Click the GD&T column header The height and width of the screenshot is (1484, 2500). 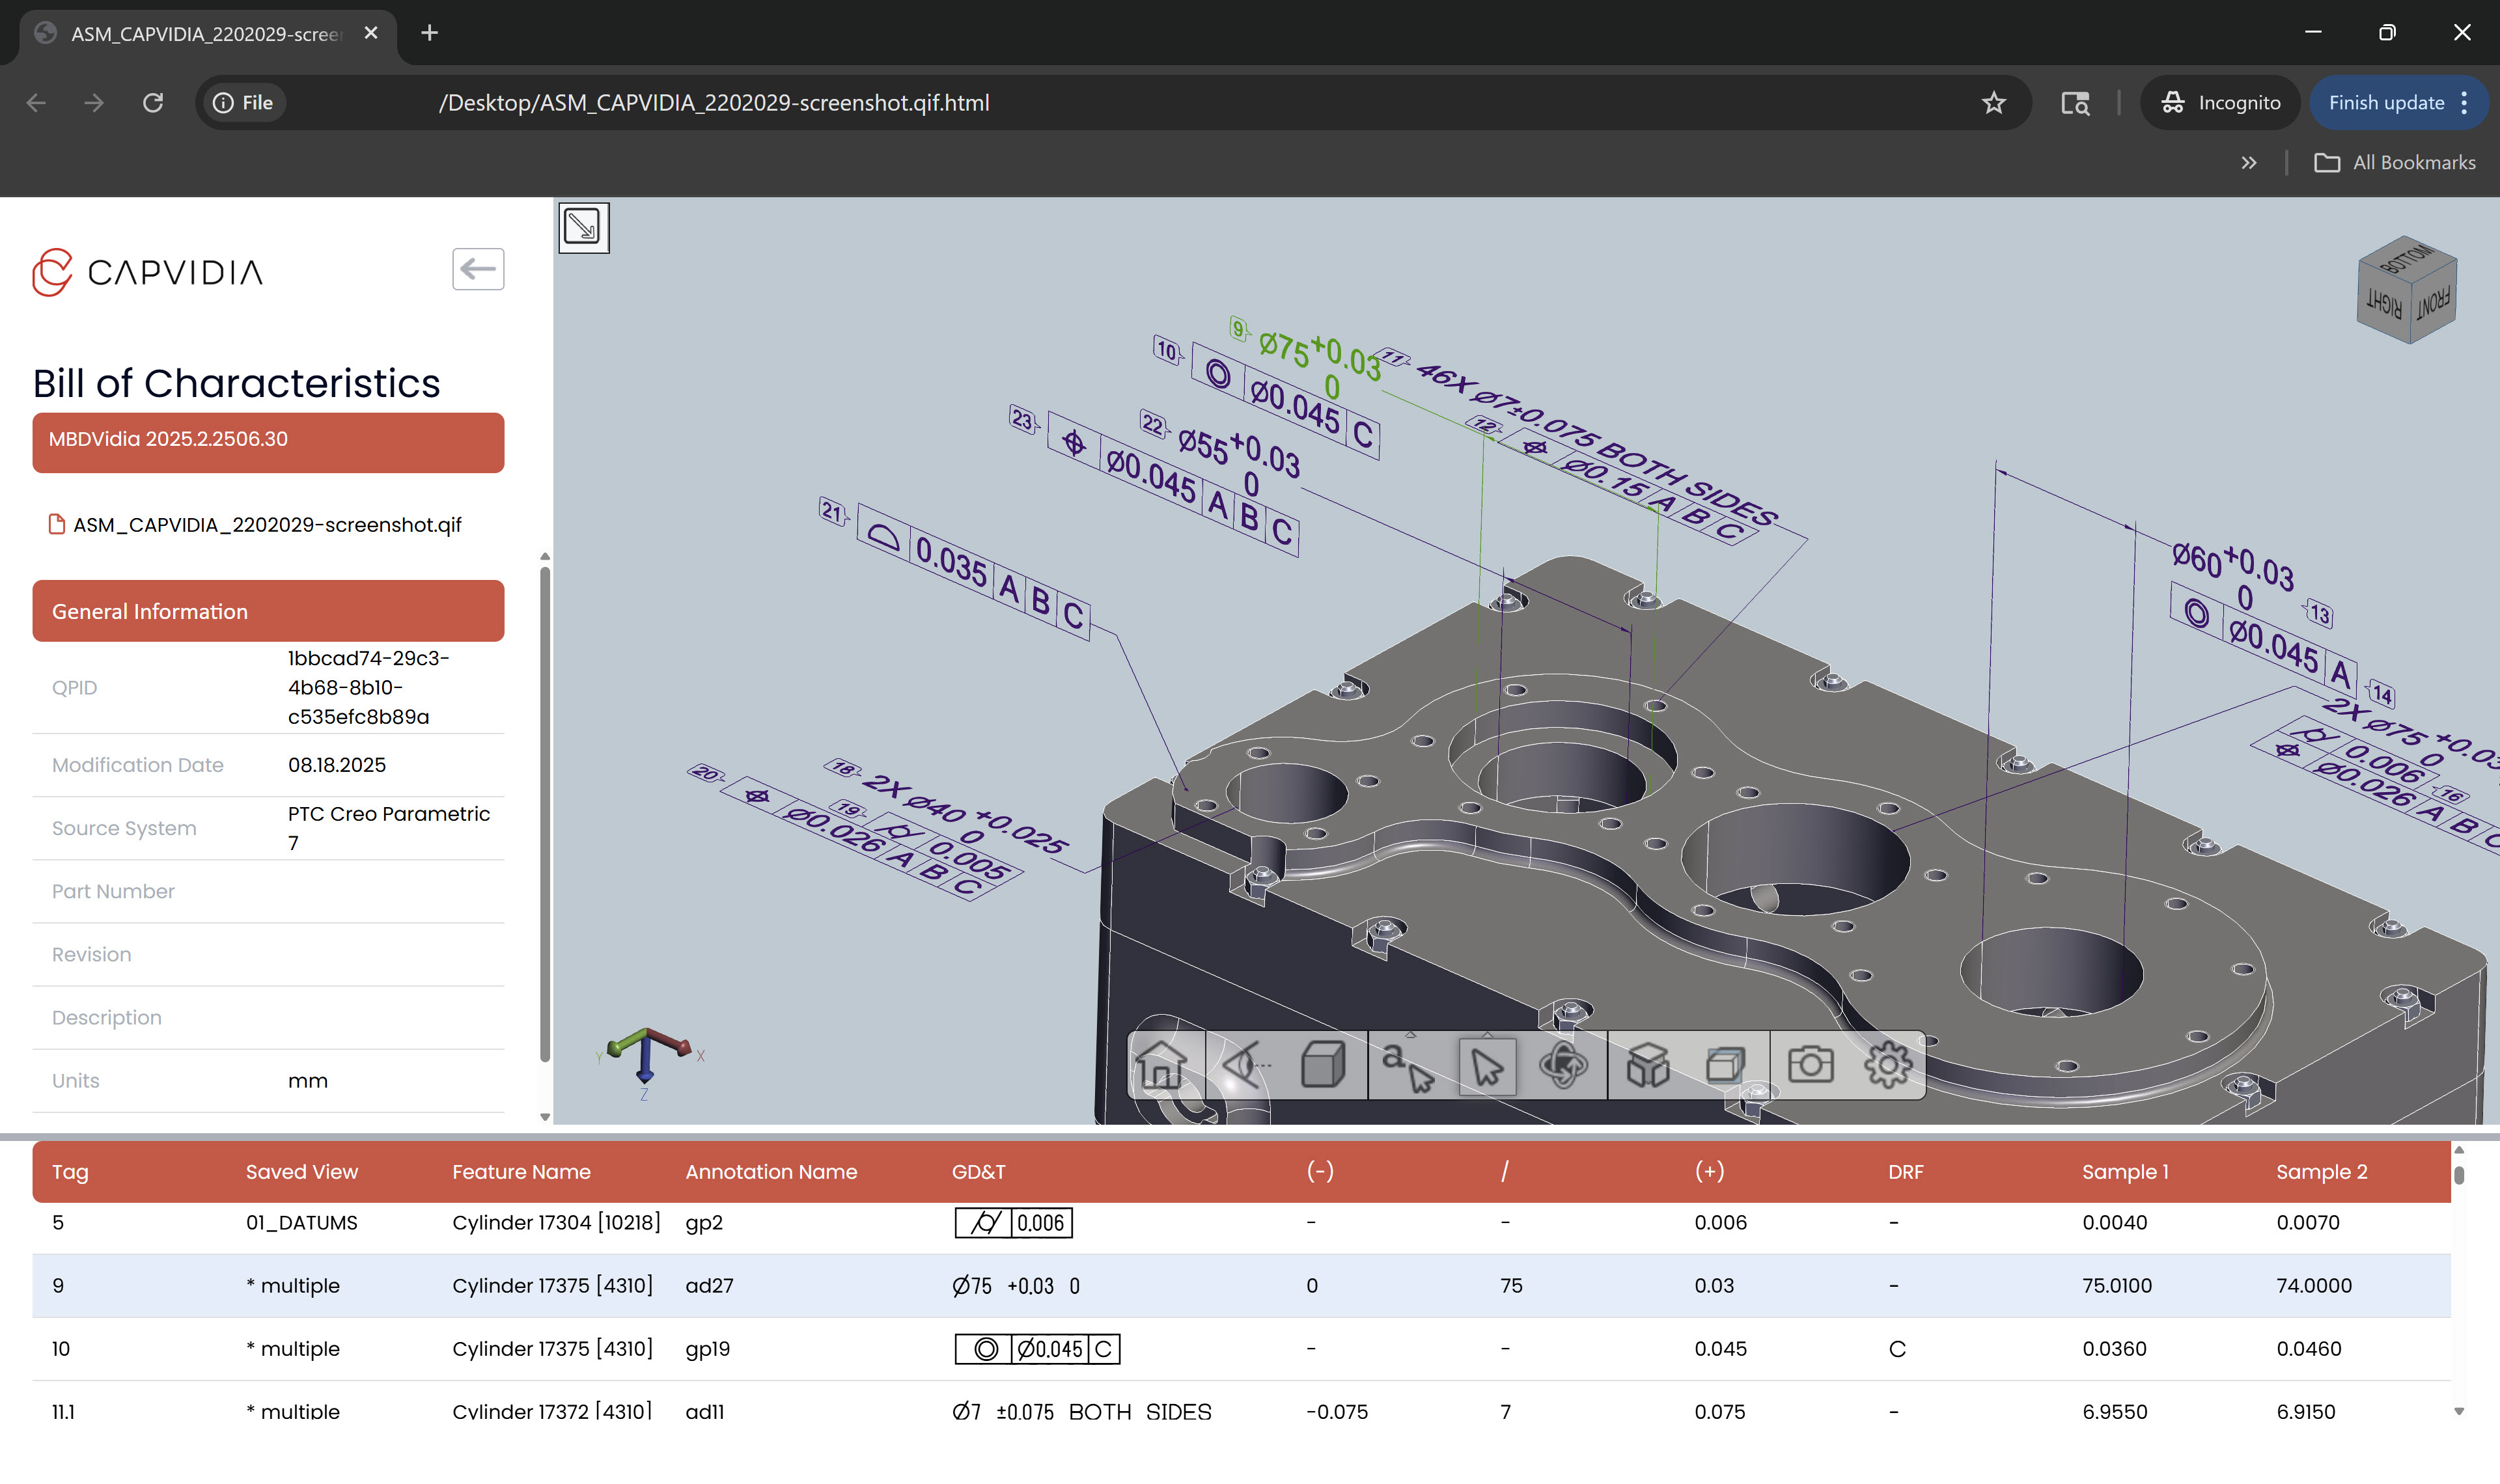click(978, 1172)
